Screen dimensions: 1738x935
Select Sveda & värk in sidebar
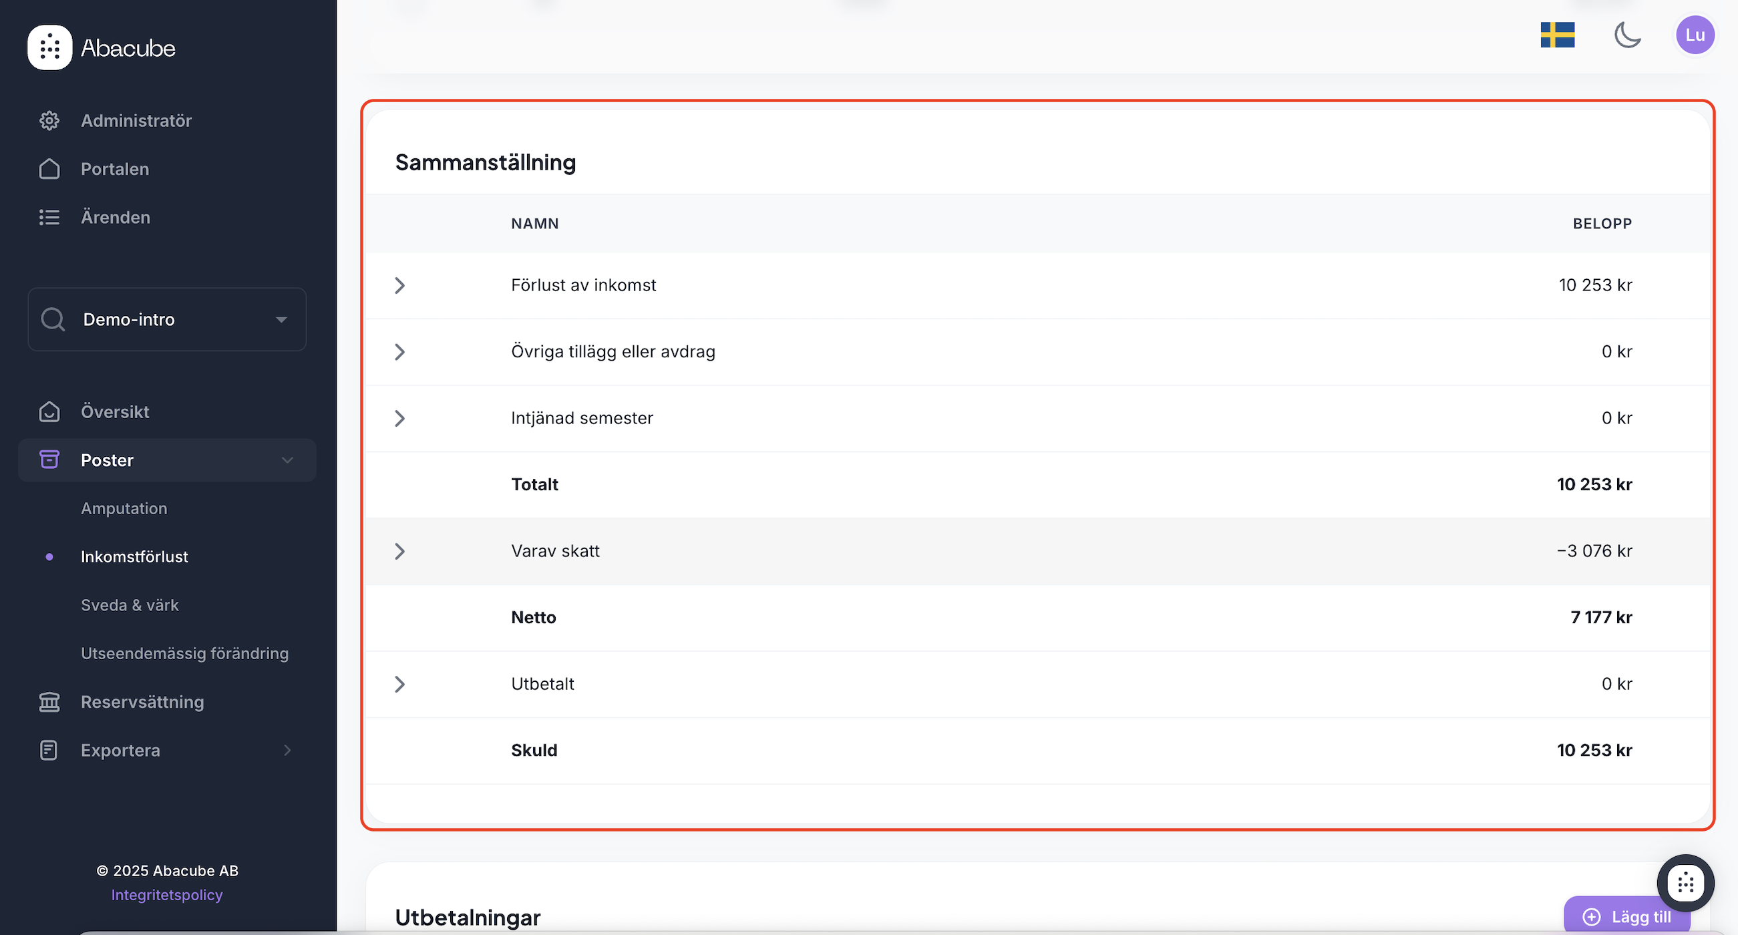130,605
